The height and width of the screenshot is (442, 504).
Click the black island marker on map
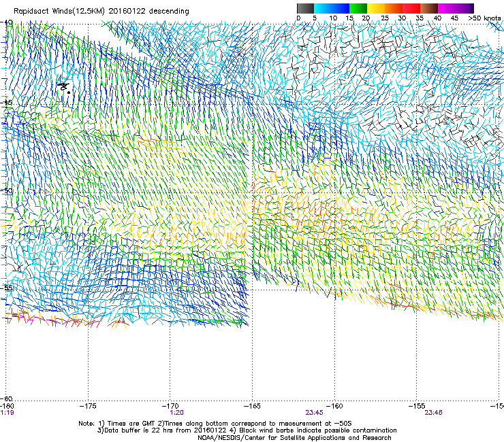click(x=63, y=87)
